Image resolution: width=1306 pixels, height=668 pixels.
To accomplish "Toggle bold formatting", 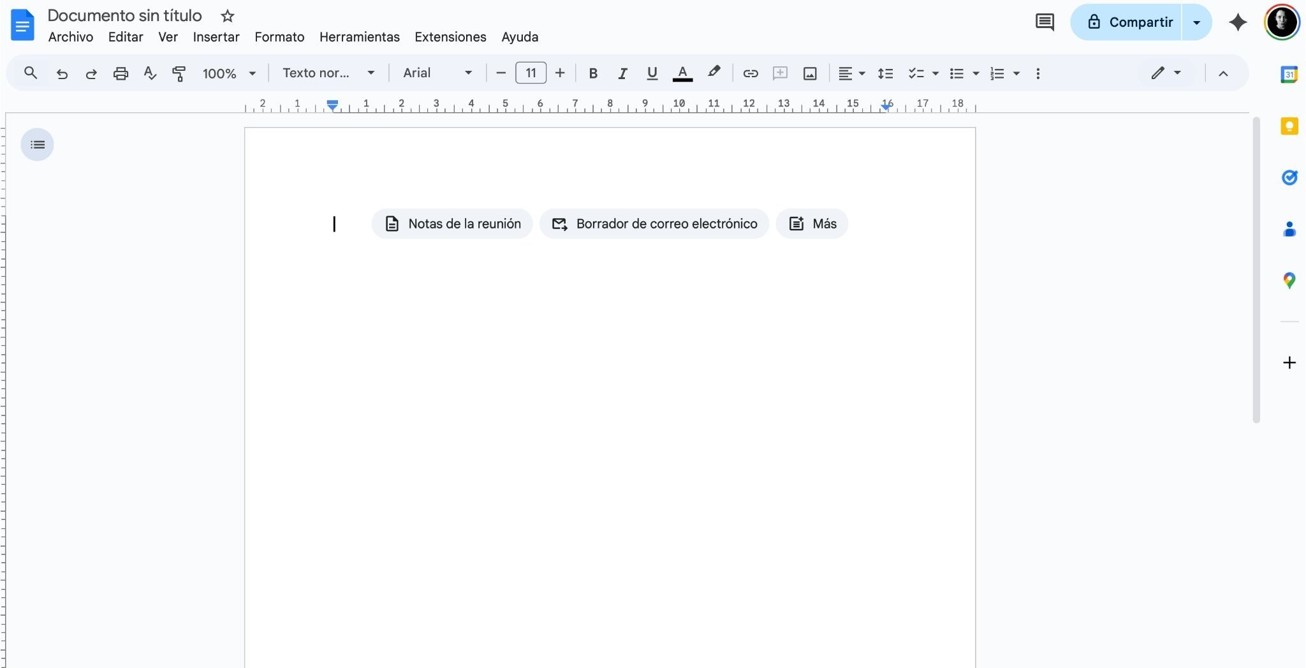I will coord(593,73).
